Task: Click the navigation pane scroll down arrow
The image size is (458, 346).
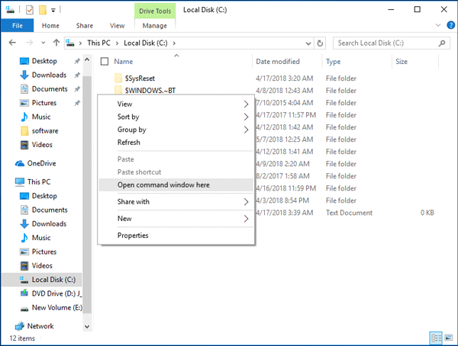Action: click(x=87, y=327)
